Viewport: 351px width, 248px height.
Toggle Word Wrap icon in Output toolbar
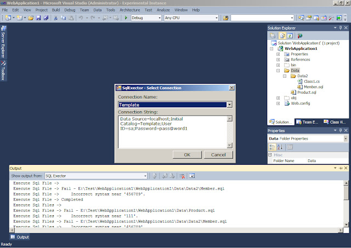click(x=192, y=176)
